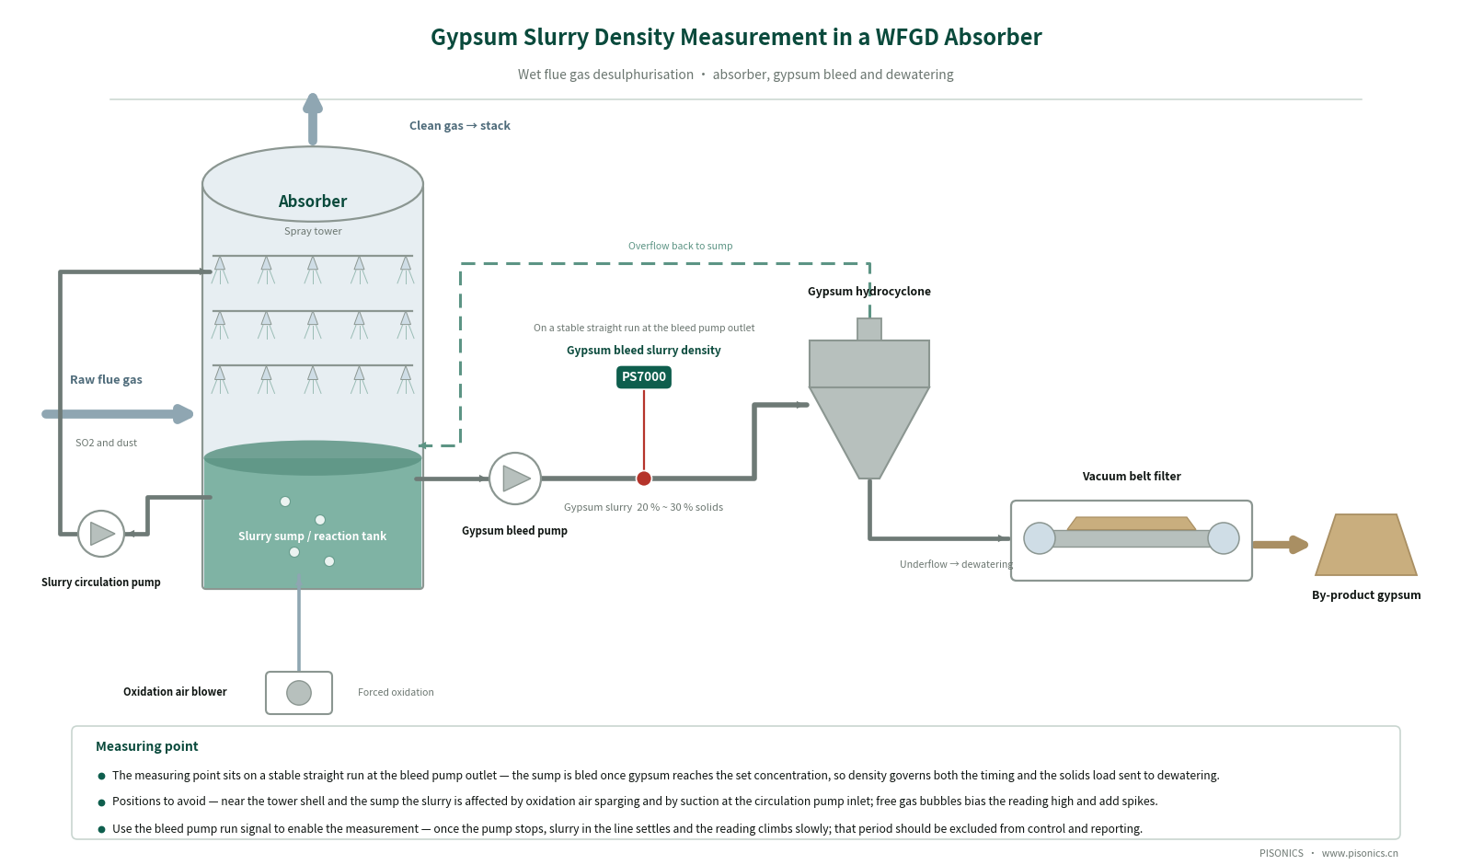The image size is (1472, 865).
Task: Click the brown arrow to by-product gypsum
Action: coord(1281,545)
